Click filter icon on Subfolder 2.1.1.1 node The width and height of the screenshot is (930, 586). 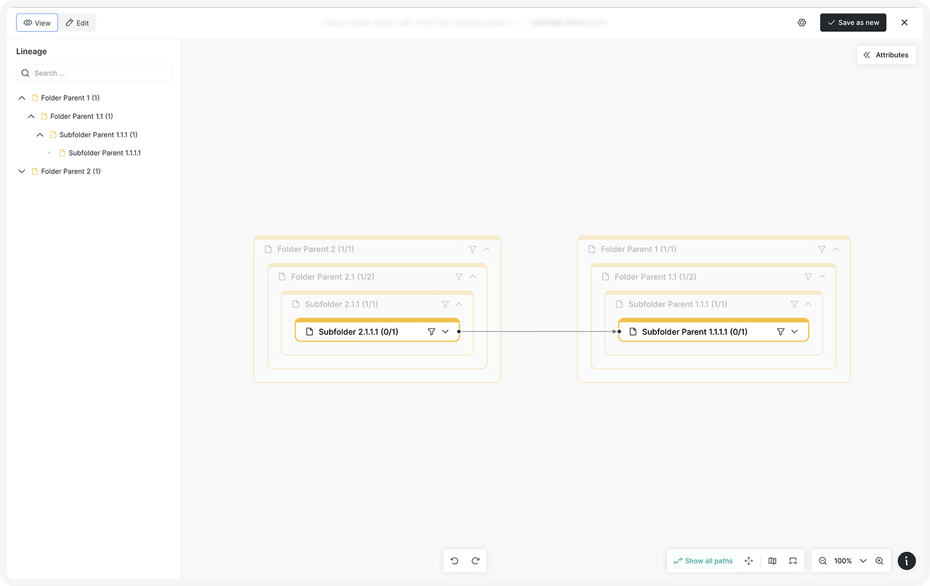click(431, 331)
